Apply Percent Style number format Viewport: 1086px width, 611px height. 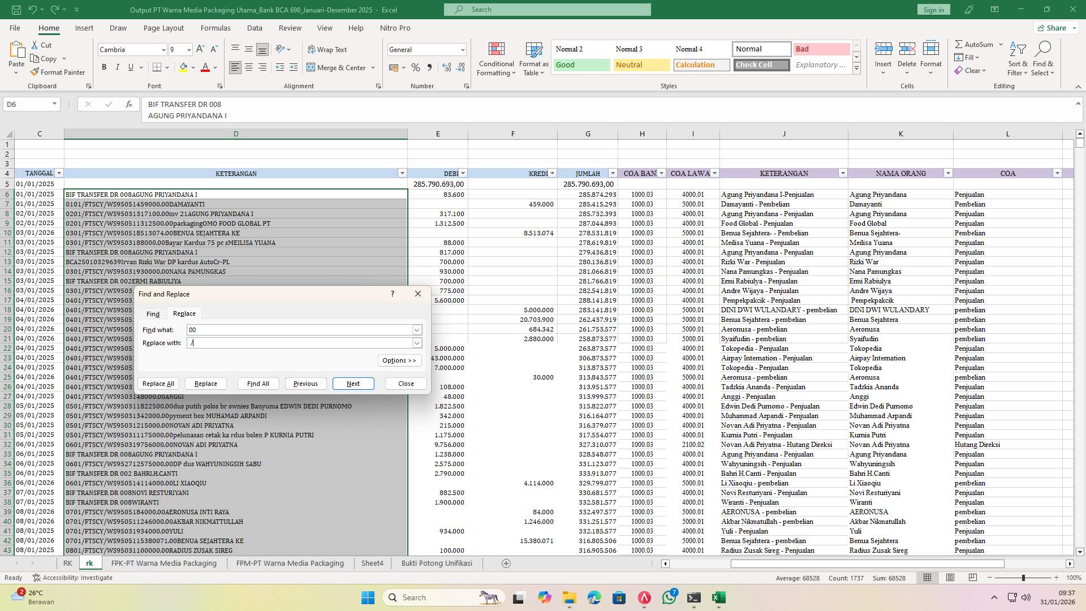pos(416,67)
